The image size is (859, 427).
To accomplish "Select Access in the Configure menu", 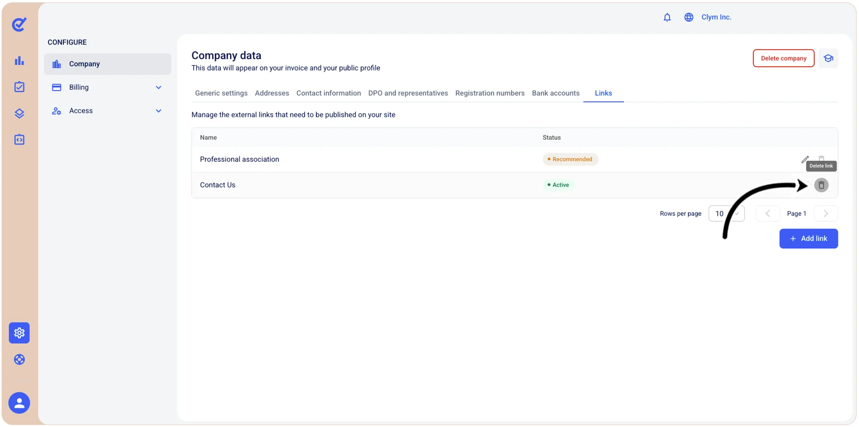I will (x=108, y=110).
